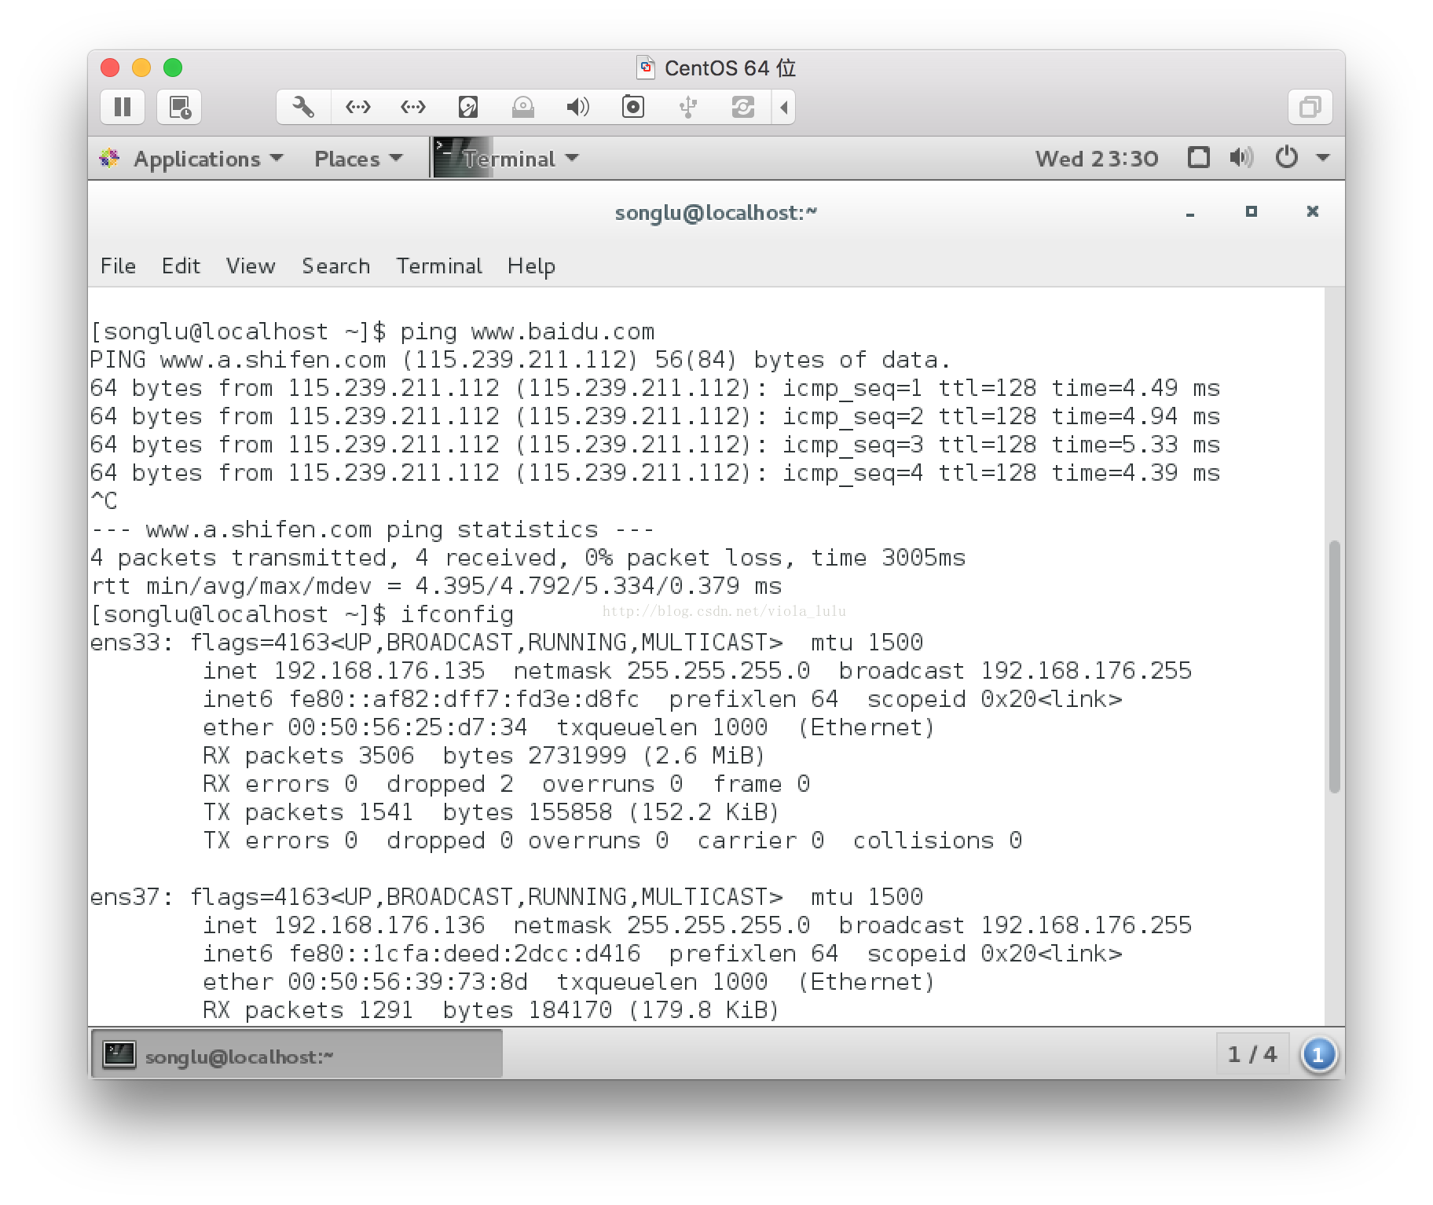Open the GNOME volume indicator
Image resolution: width=1433 pixels, height=1205 pixels.
coord(1241,158)
